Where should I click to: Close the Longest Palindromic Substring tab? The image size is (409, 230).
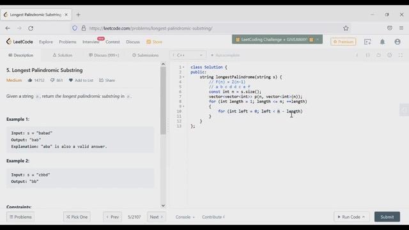click(x=66, y=15)
